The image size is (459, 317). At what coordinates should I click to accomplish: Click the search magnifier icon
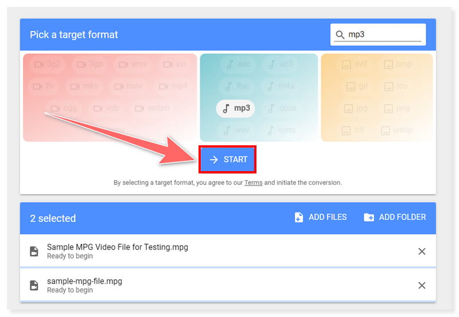click(x=340, y=34)
